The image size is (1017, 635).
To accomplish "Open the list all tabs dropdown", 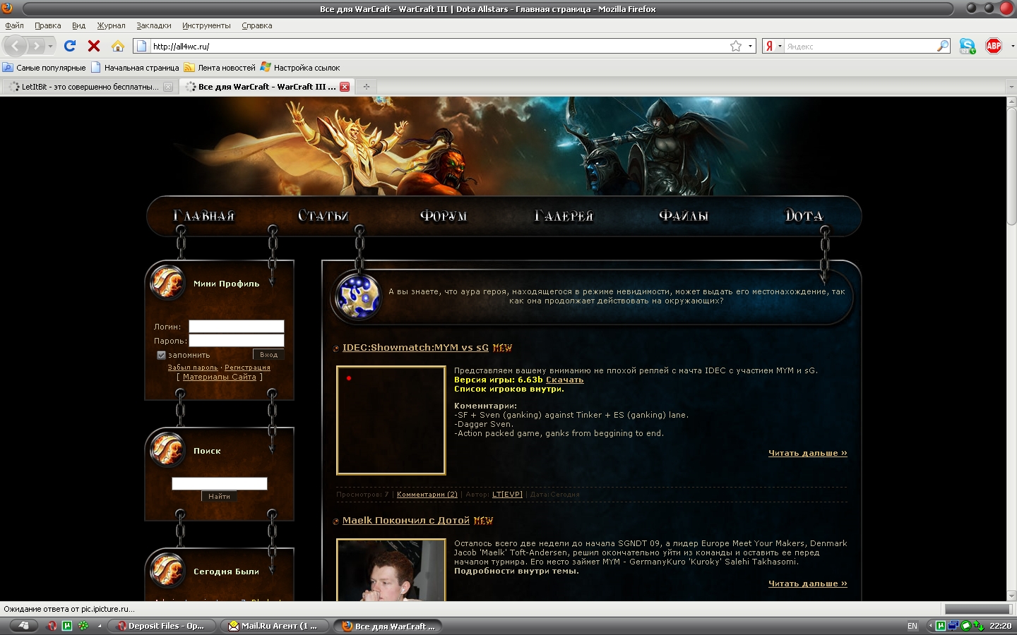I will (x=1011, y=87).
